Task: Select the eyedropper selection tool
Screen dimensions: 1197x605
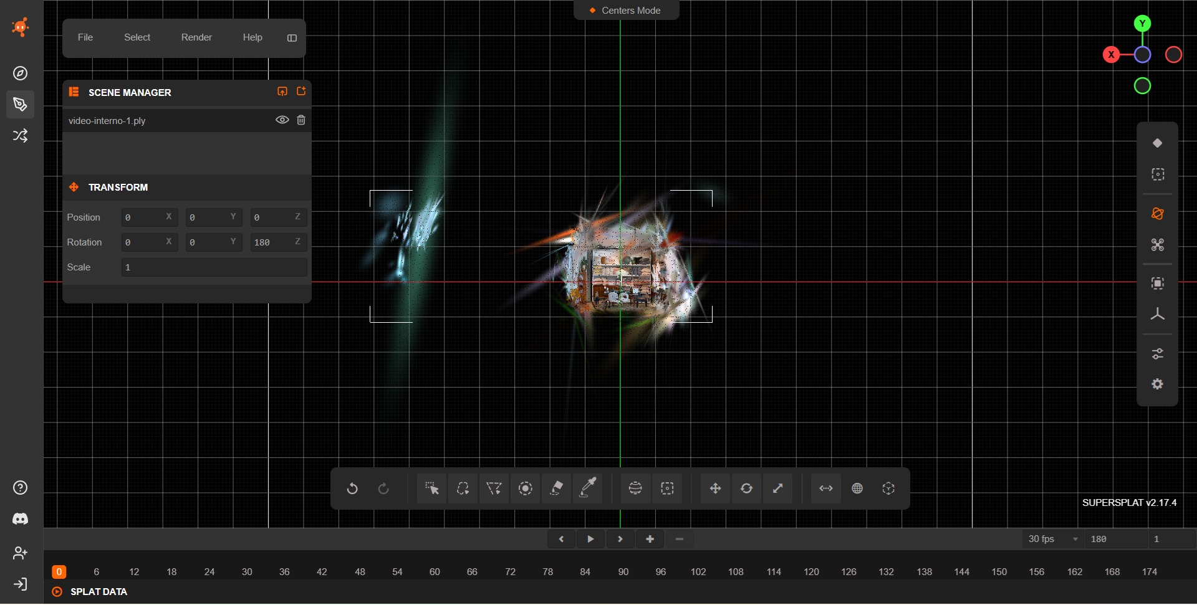Action: pyautogui.click(x=588, y=489)
